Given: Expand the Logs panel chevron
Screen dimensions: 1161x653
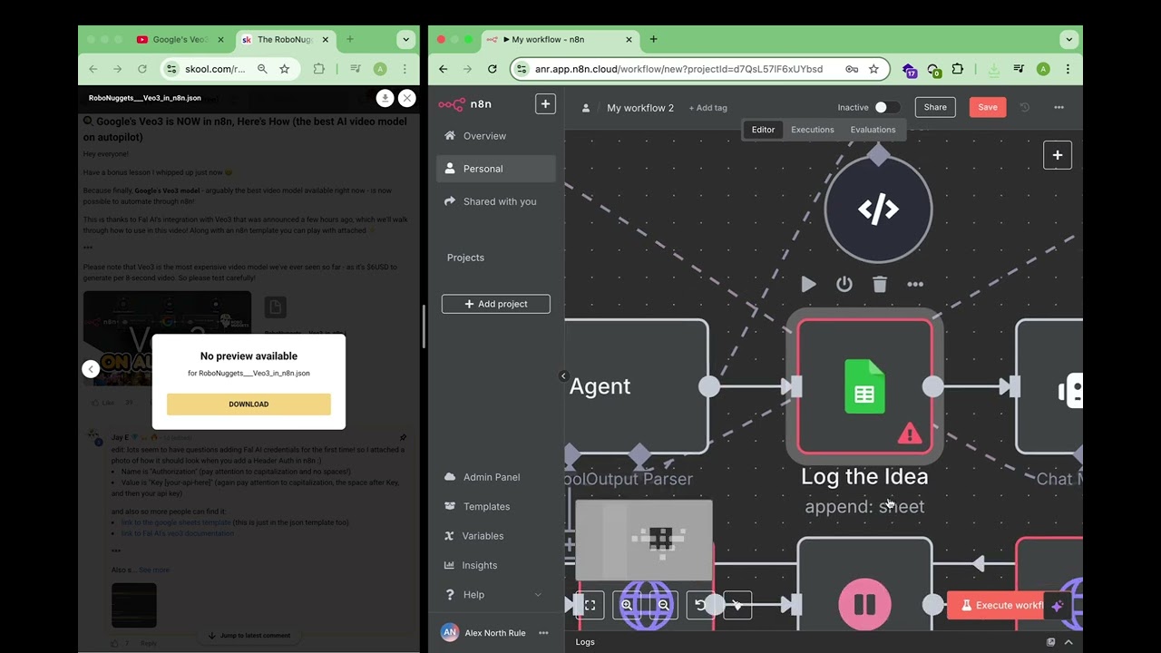Looking at the screenshot, I should [x=1068, y=642].
